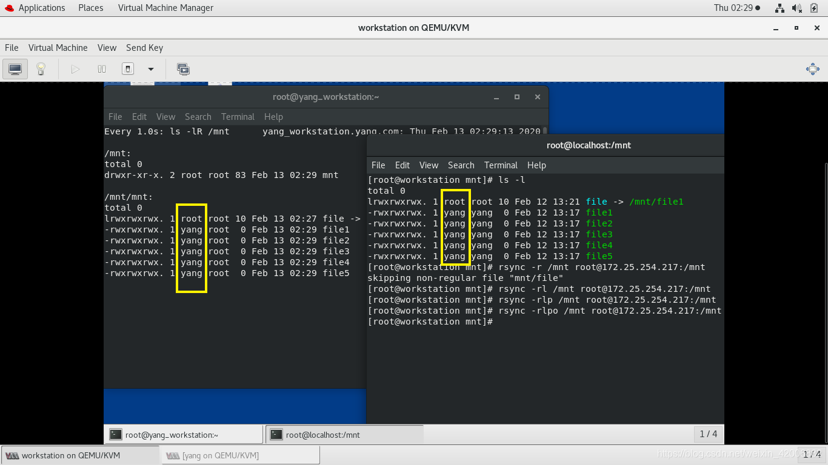Shut down the virtual machine toolbar button

pos(128,69)
